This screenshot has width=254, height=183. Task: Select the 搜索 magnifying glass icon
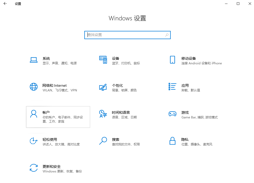click(x=103, y=141)
